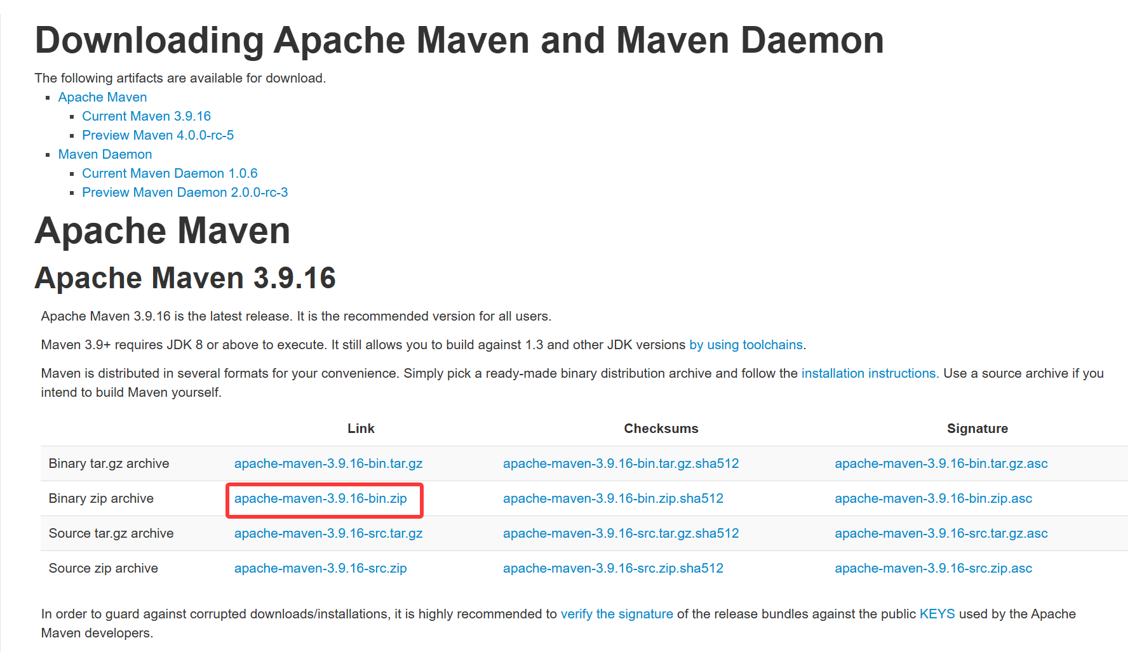This screenshot has height=652, width=1130.
Task: Jump to Current Maven 3.9.16 section
Action: (x=146, y=116)
